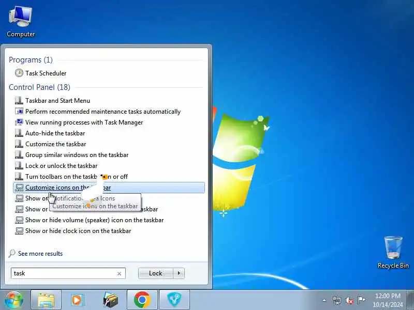Click icon beside Taskbar and Start Menu
Viewport: 414px width, 310px height.
(19, 100)
